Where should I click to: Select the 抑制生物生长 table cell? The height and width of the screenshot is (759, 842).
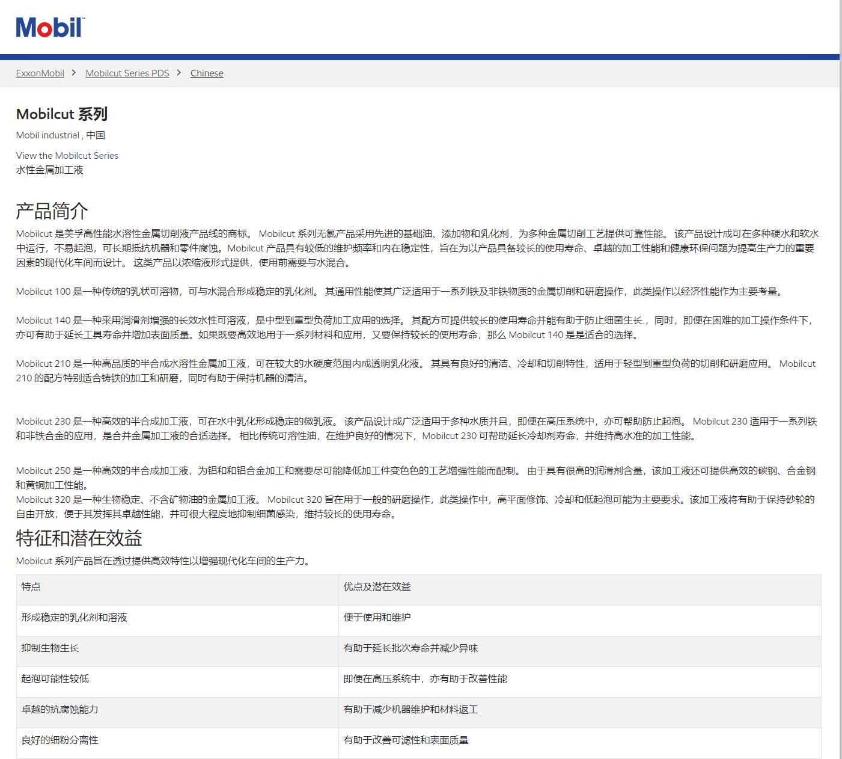tap(177, 651)
